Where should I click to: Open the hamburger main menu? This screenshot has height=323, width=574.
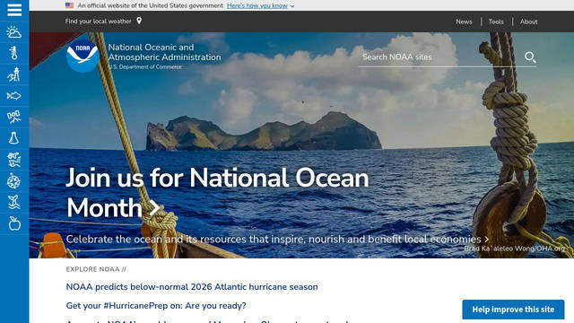coord(14,10)
